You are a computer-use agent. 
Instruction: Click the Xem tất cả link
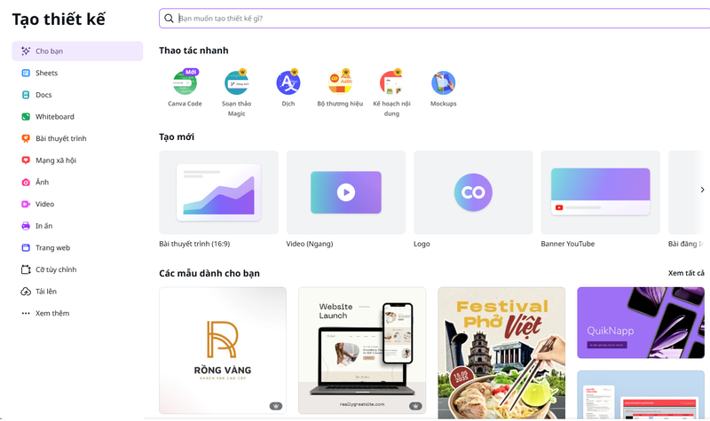point(686,273)
